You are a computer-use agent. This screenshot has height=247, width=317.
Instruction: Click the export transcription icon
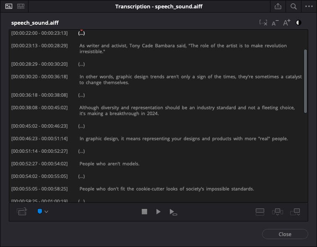(278, 6)
